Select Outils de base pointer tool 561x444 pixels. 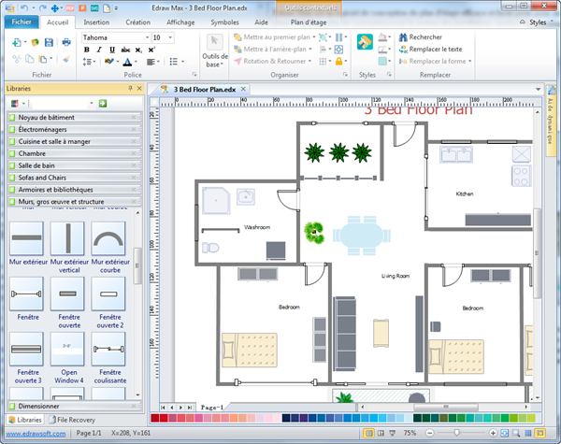click(x=215, y=50)
